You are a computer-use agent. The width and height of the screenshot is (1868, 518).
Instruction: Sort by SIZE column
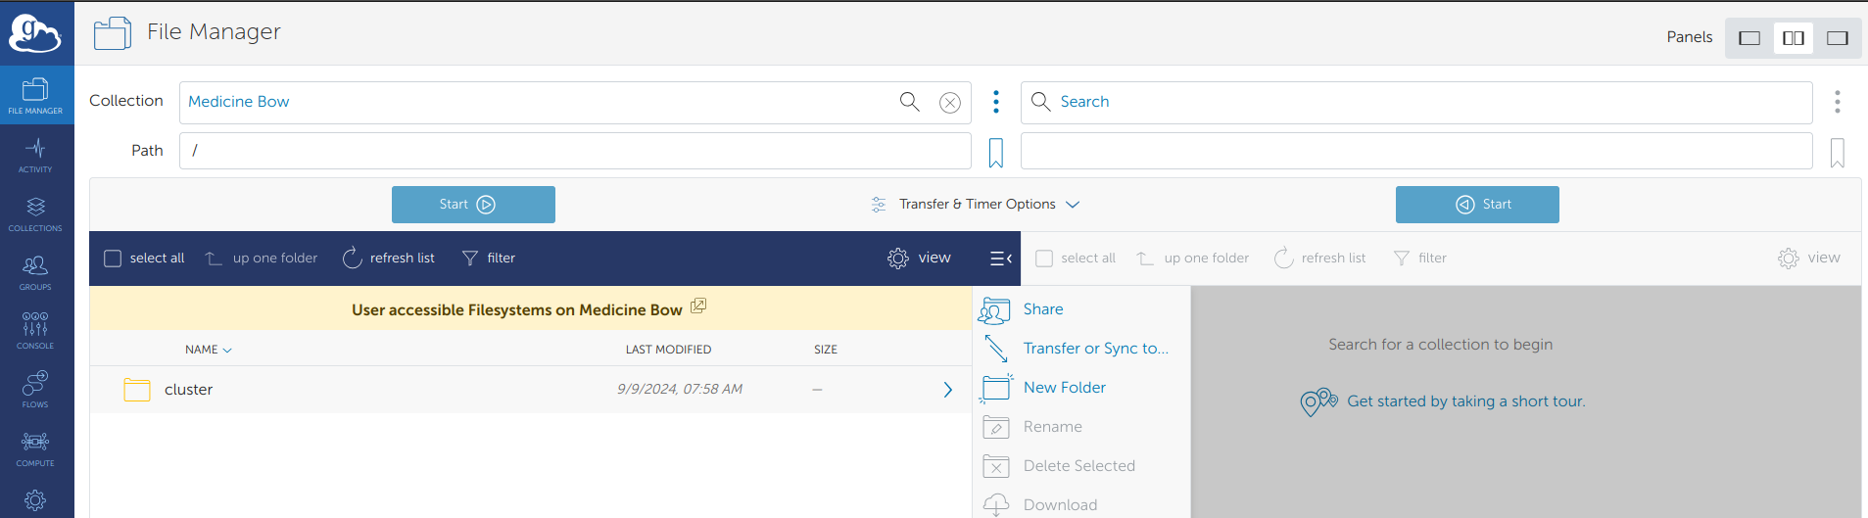826,350
